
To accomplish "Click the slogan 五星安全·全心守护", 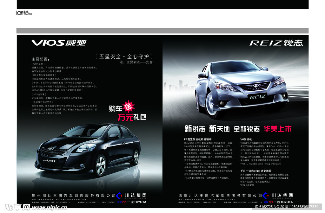I will (x=124, y=56).
